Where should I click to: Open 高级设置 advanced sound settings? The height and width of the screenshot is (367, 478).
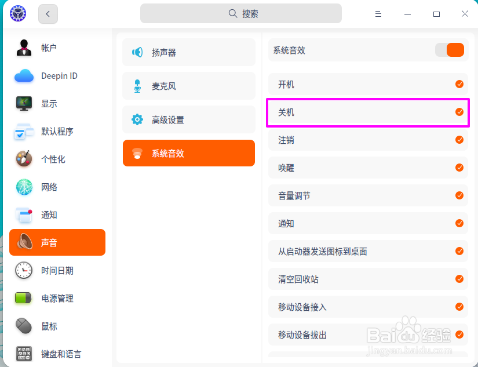[x=188, y=119]
